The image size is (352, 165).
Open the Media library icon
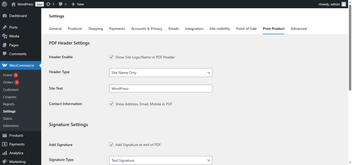[5, 36]
